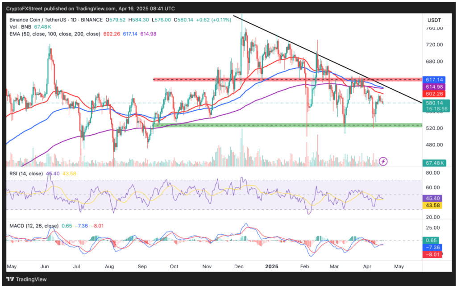The image size is (457, 286).
Task: Click the 617.14 blue EMA price tag
Action: pyautogui.click(x=434, y=79)
